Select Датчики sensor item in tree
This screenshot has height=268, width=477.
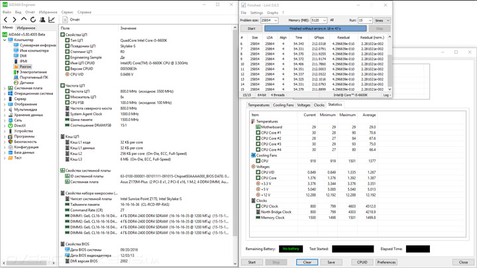26,83
